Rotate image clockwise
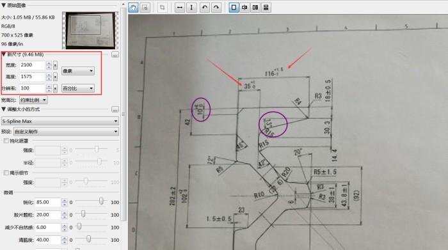This screenshot has width=448, height=250. (216, 8)
